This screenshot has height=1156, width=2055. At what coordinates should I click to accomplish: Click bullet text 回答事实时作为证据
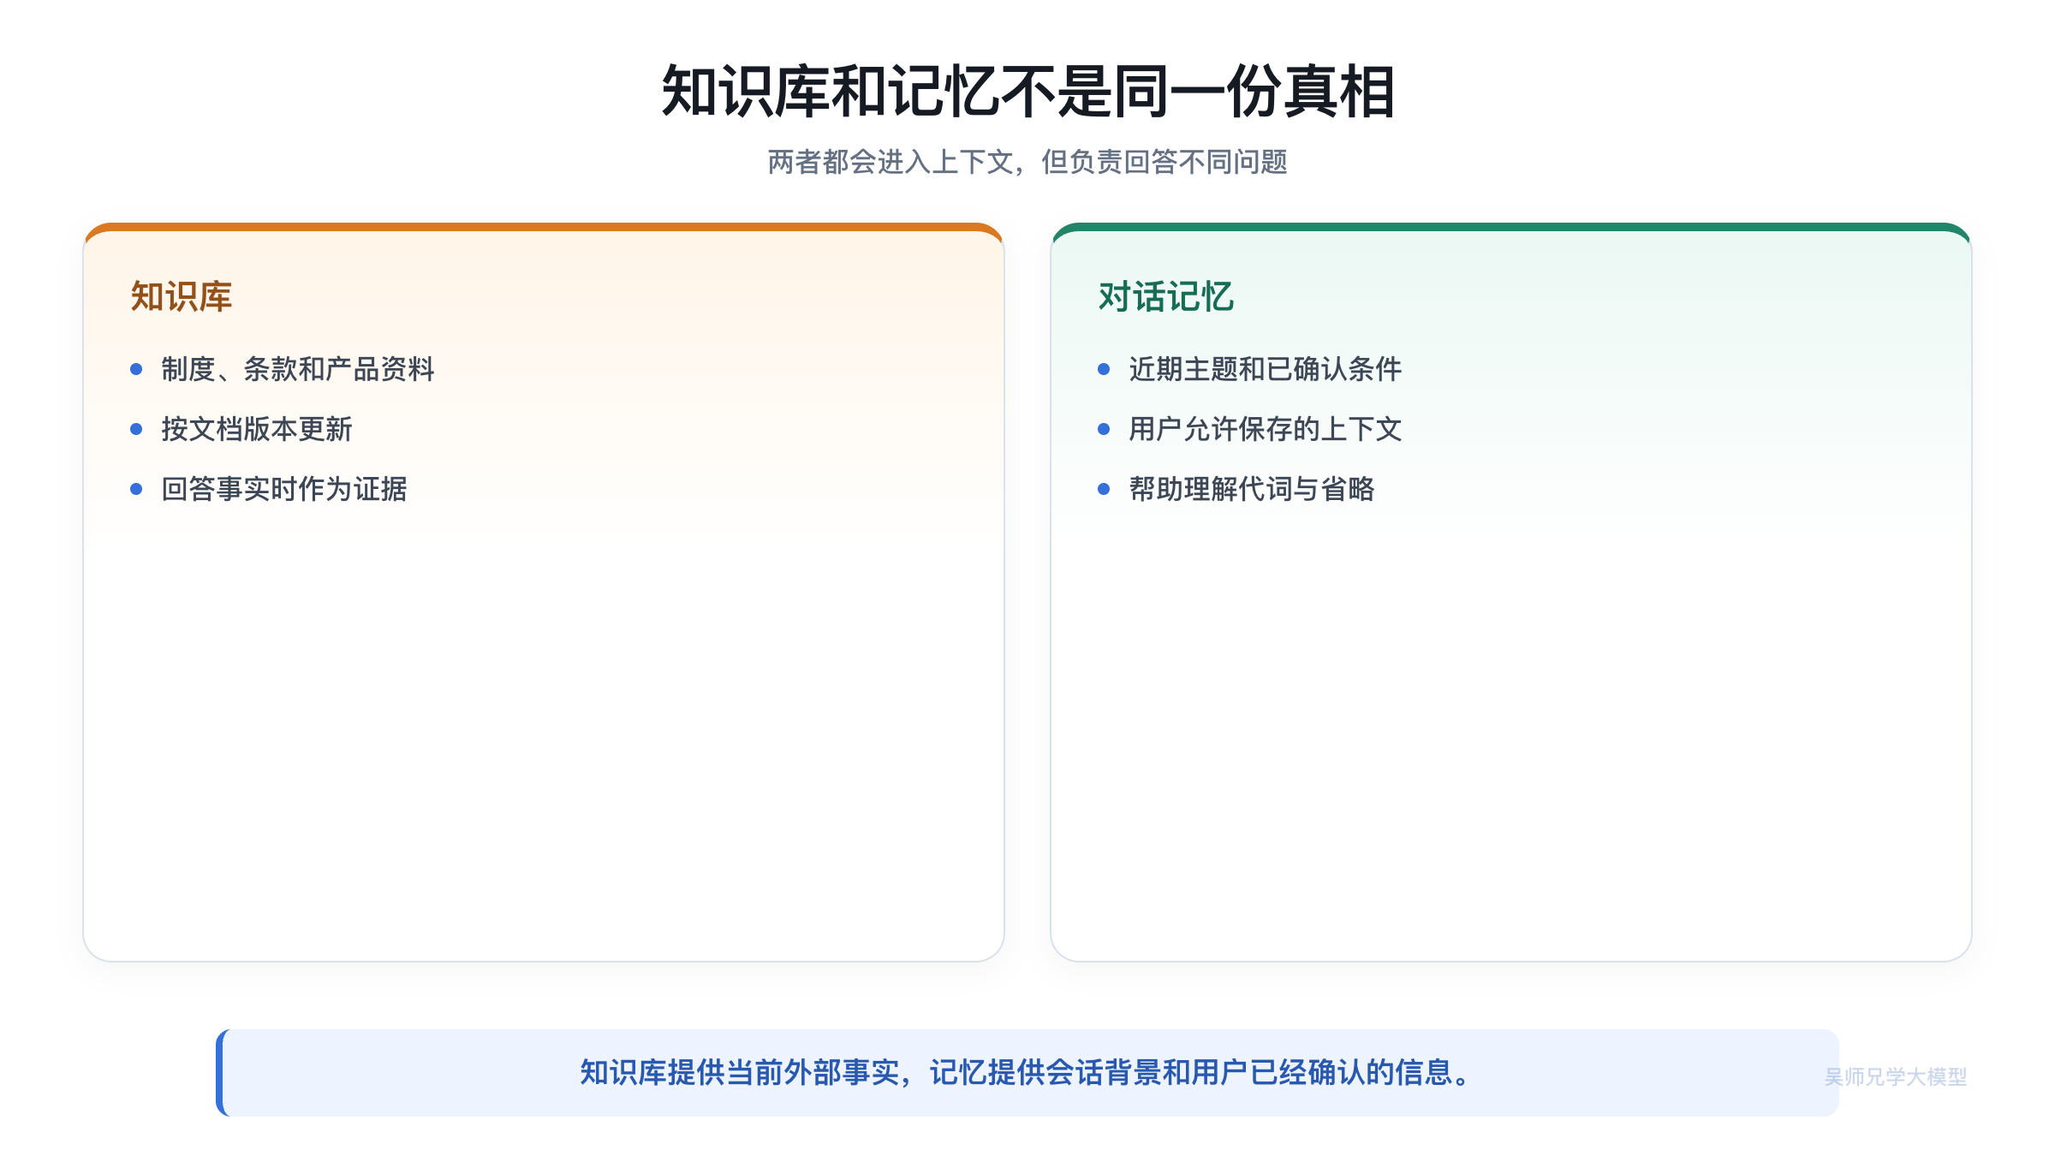(284, 489)
